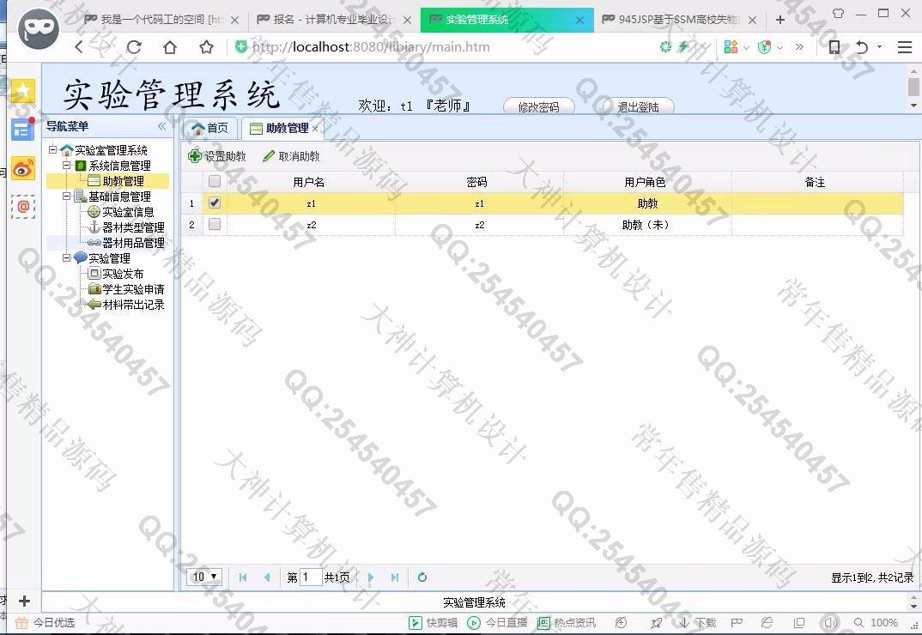Open dropdown arrow next to undo icon
Image resolution: width=922 pixels, height=635 pixels.
click(x=880, y=46)
